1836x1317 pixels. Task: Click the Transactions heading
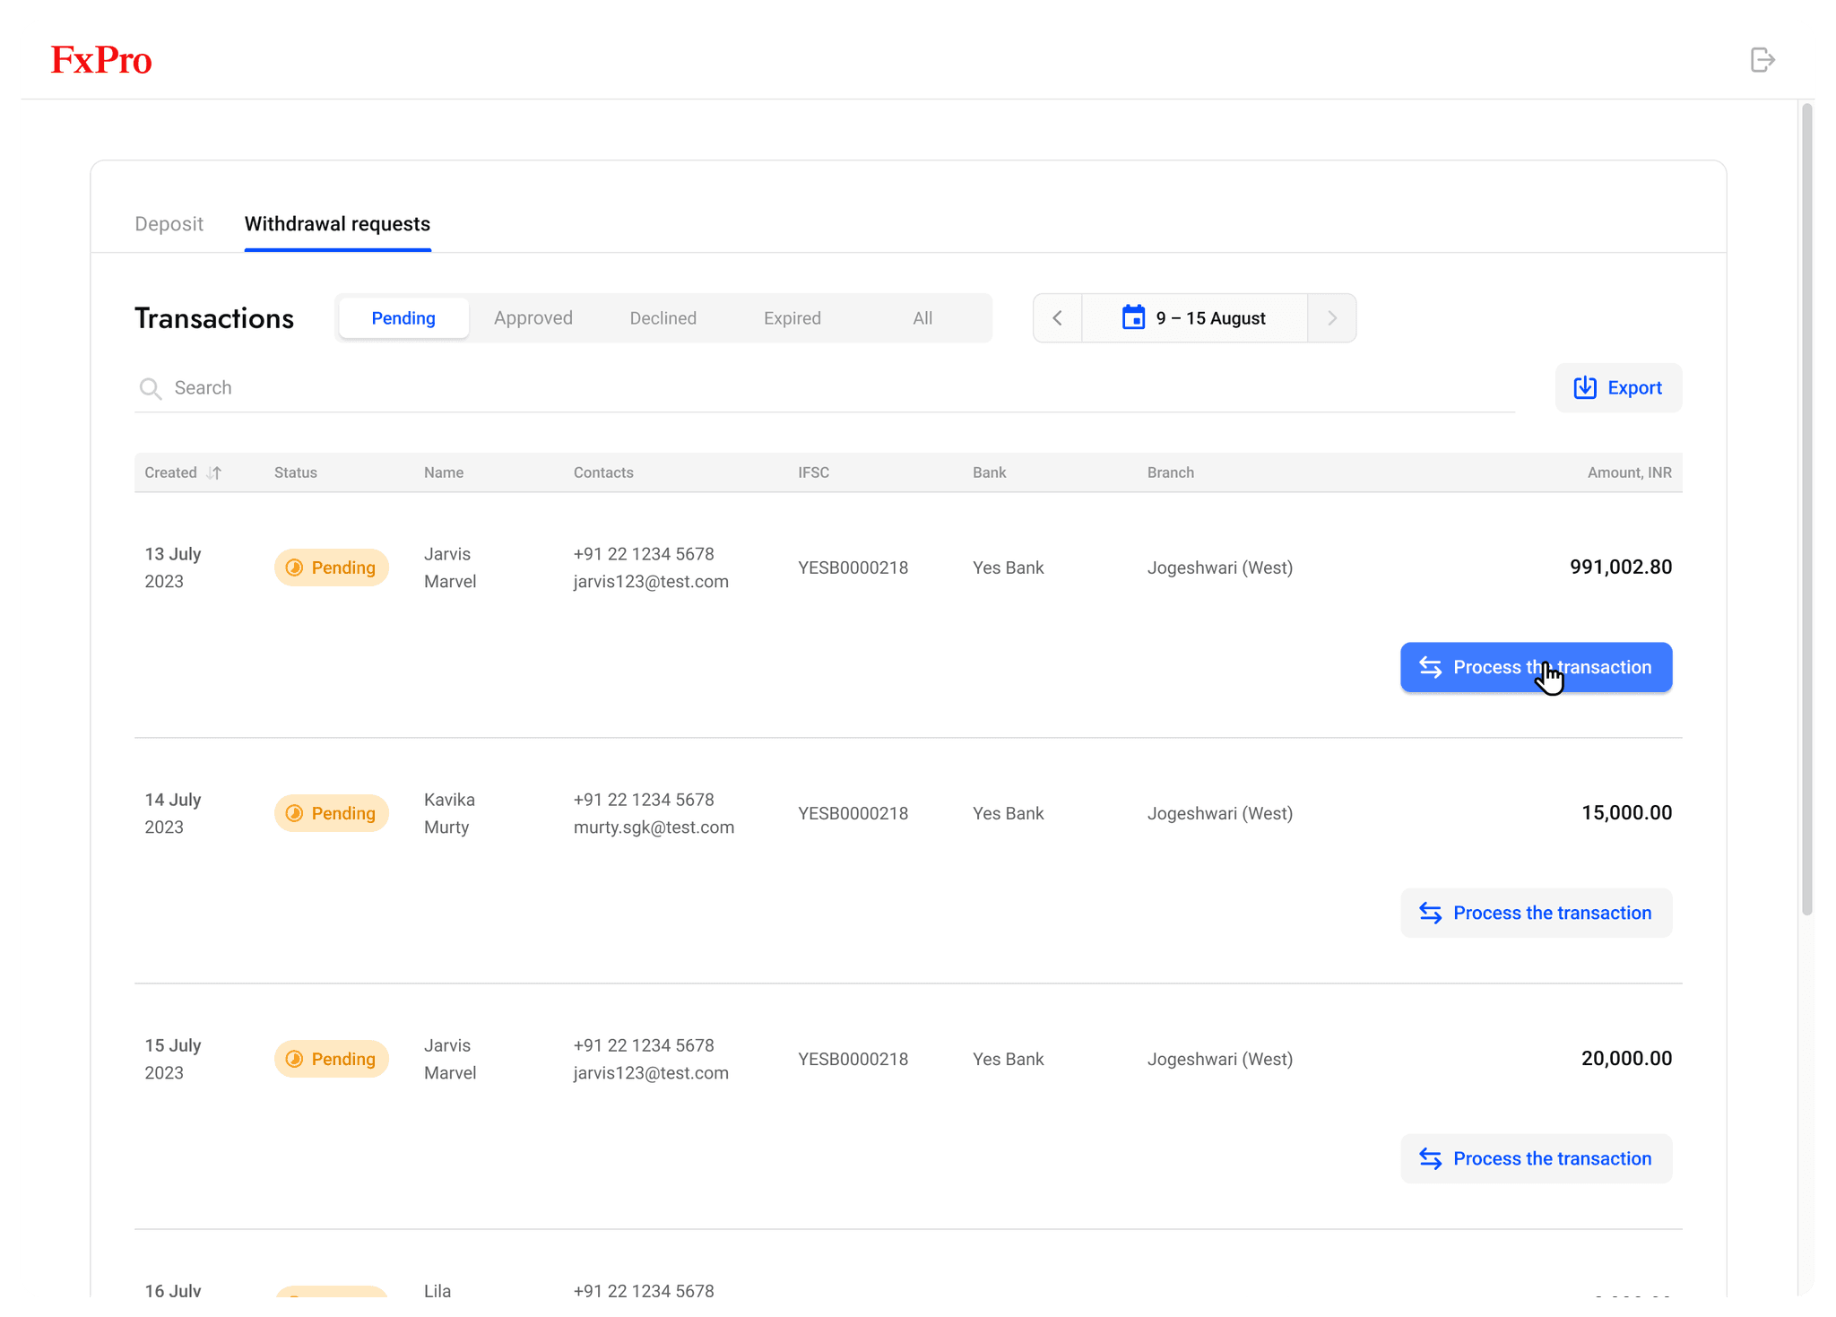tap(214, 318)
